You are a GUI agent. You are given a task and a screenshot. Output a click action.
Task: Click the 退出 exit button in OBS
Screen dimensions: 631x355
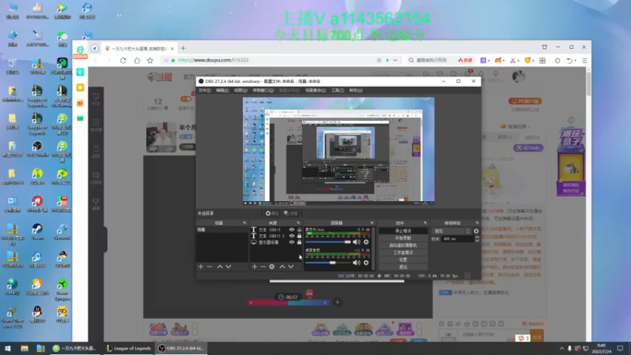(x=403, y=267)
